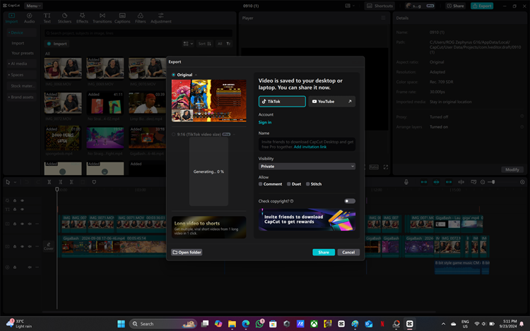This screenshot has height=331, width=530.
Task: Open the Menu dropdown in title bar
Action: (33, 6)
